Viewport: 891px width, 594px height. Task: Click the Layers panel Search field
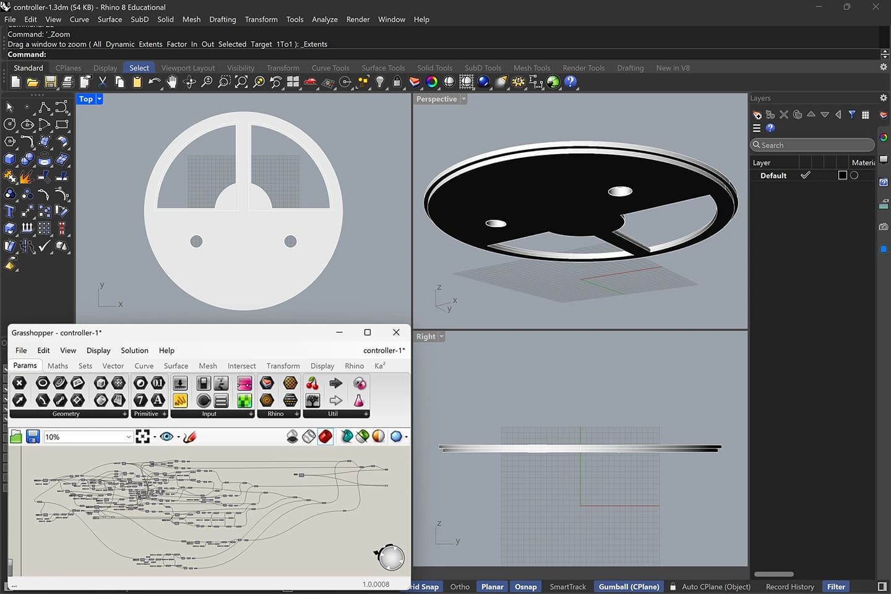point(812,145)
